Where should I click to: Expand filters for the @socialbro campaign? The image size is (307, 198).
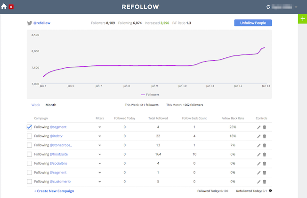pyautogui.click(x=100, y=164)
